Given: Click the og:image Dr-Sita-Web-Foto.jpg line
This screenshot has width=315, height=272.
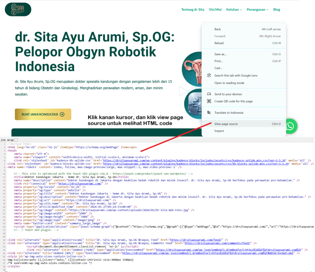Looking at the screenshot, I should (104, 210).
